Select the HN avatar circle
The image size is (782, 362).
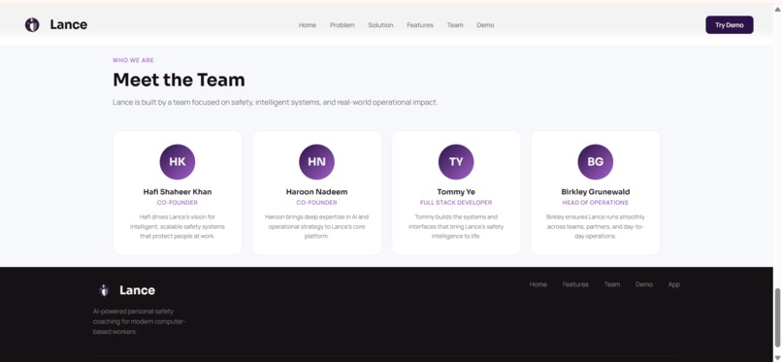[316, 161]
